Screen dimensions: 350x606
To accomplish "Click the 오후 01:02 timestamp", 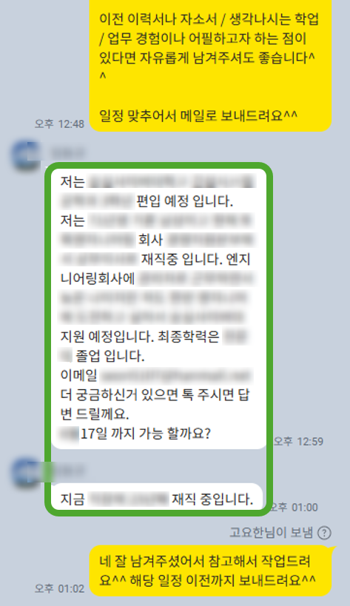I will tap(59, 588).
